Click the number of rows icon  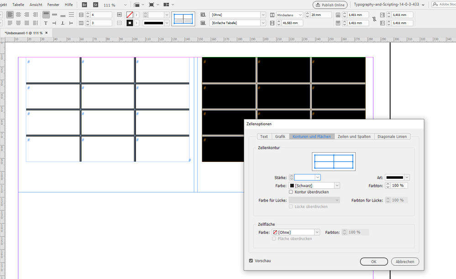pos(81,15)
